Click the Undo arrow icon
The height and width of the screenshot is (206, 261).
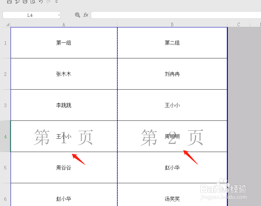pyautogui.click(x=41, y=2)
